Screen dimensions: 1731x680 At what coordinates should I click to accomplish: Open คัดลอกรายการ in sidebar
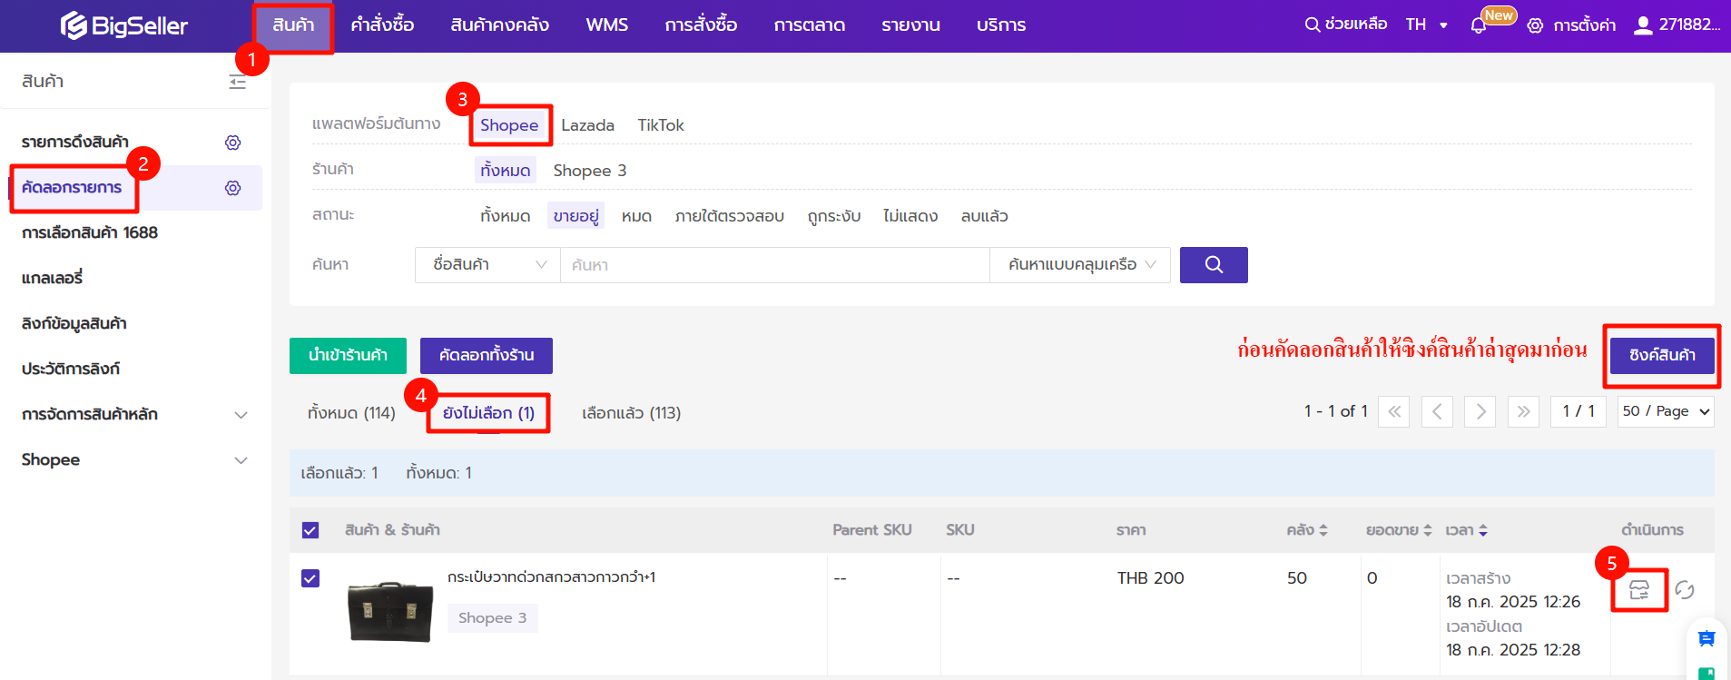72,188
